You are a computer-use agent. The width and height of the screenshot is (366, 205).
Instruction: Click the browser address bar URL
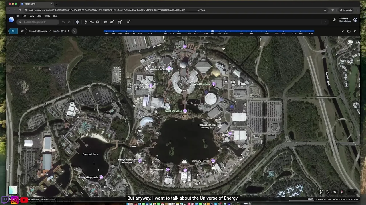click(x=117, y=10)
